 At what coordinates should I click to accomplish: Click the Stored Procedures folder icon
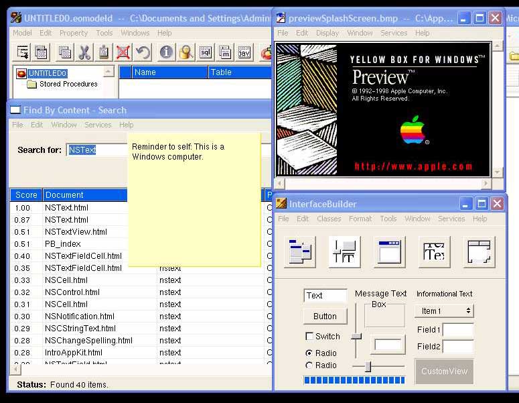click(x=31, y=84)
